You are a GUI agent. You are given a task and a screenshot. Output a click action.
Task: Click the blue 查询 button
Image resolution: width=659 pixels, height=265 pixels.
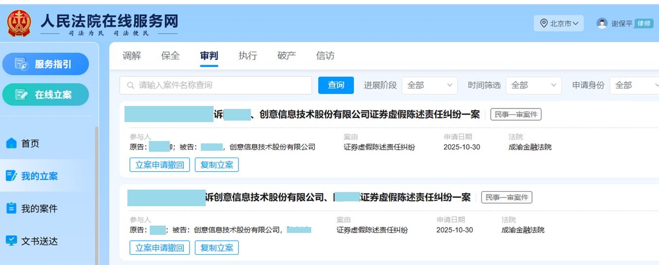tap(336, 85)
